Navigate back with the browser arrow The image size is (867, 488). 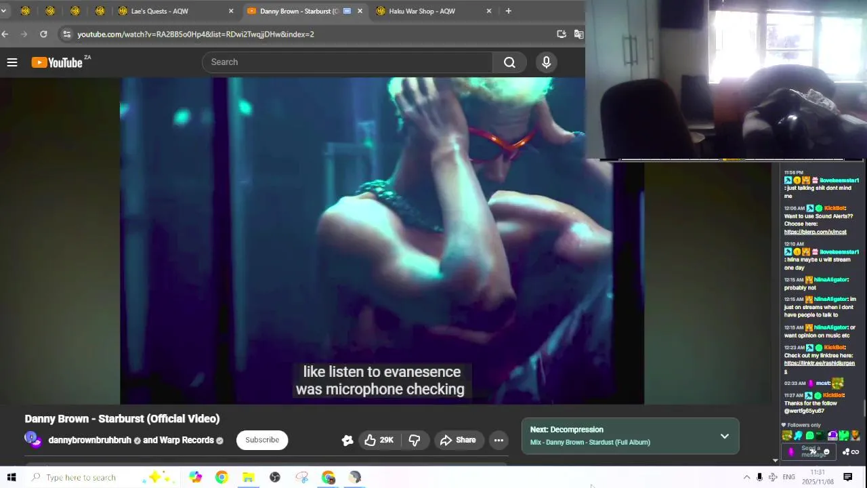click(x=5, y=34)
